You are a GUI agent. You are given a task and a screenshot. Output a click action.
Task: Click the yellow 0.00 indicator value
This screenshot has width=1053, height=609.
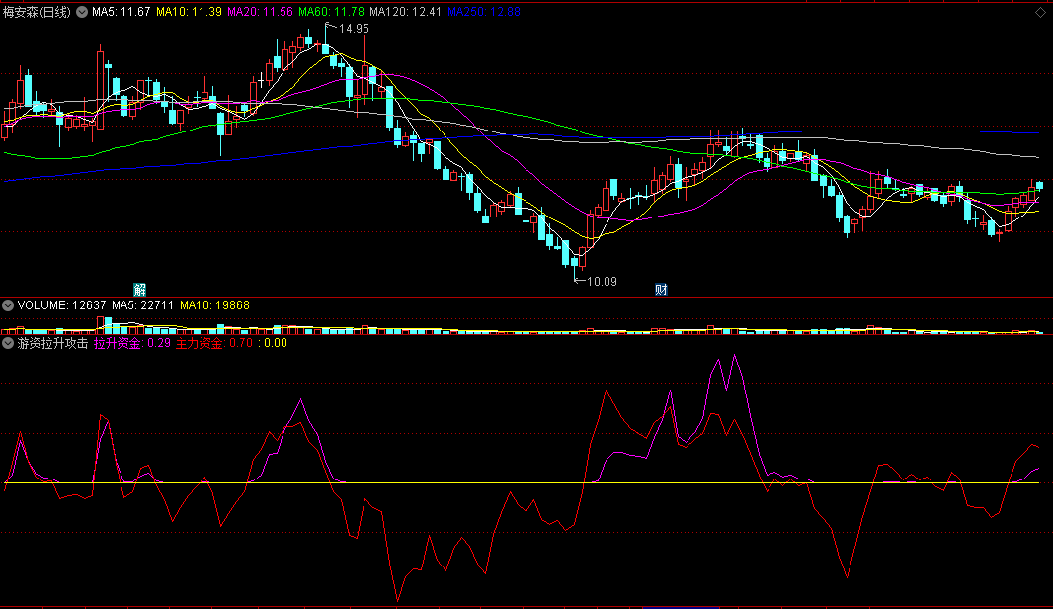click(x=276, y=343)
